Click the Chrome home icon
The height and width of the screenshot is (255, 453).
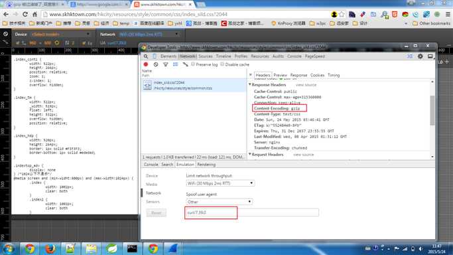coord(34,14)
